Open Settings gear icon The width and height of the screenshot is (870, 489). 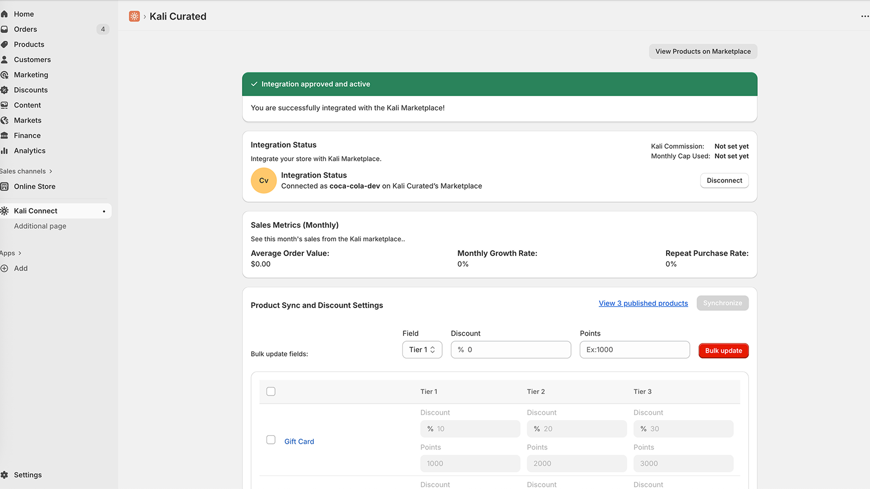(4, 475)
